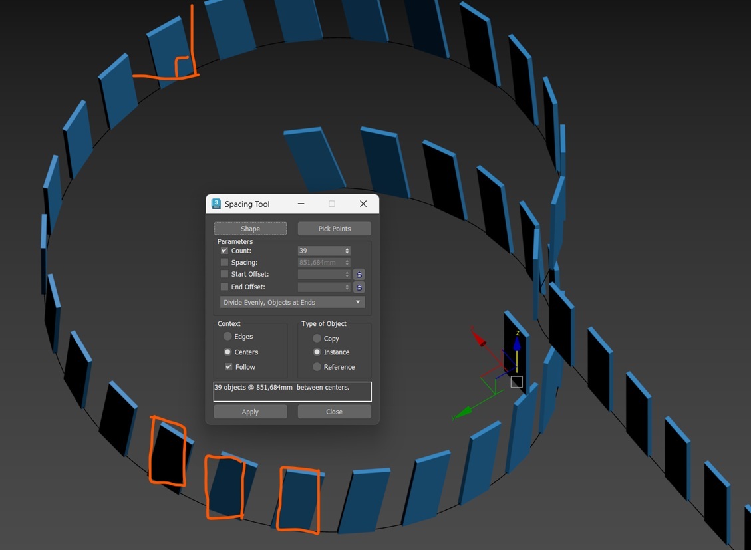Uncheck the Count checkbox
751x550 pixels.
224,250
